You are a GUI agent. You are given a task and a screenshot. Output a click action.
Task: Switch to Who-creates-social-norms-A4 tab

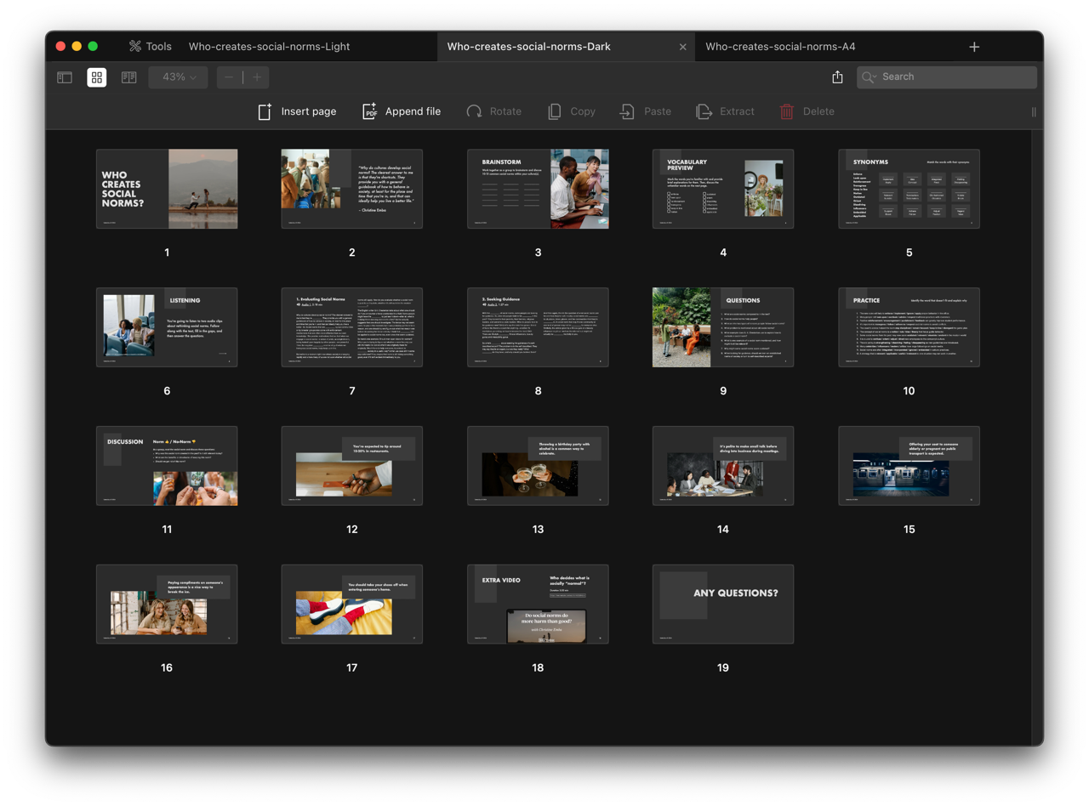click(x=780, y=47)
